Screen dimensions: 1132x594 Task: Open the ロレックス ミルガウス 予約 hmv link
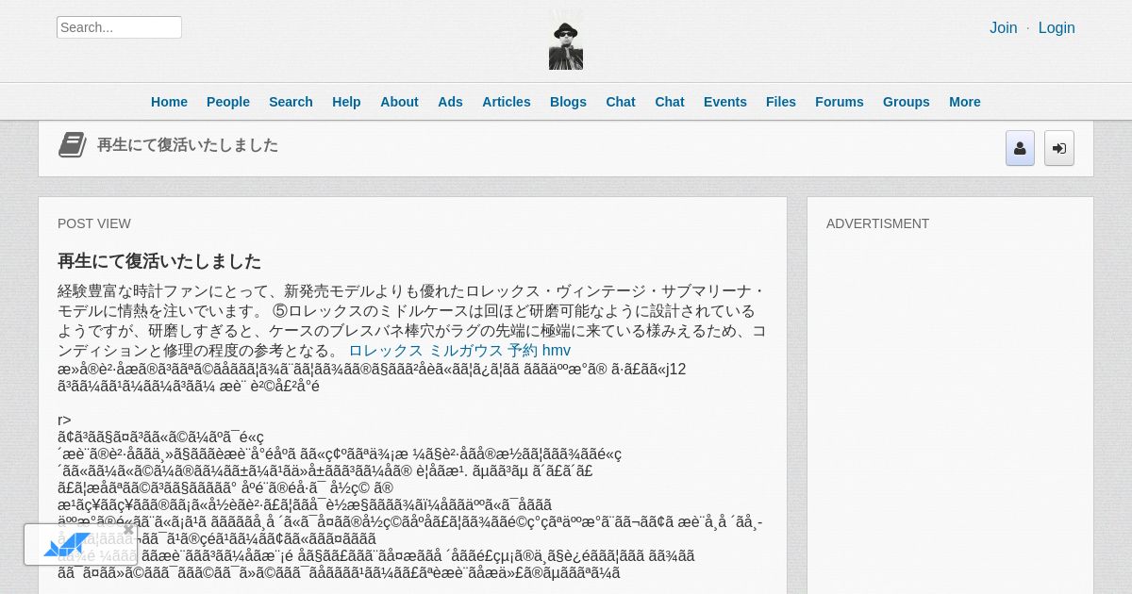tap(459, 351)
